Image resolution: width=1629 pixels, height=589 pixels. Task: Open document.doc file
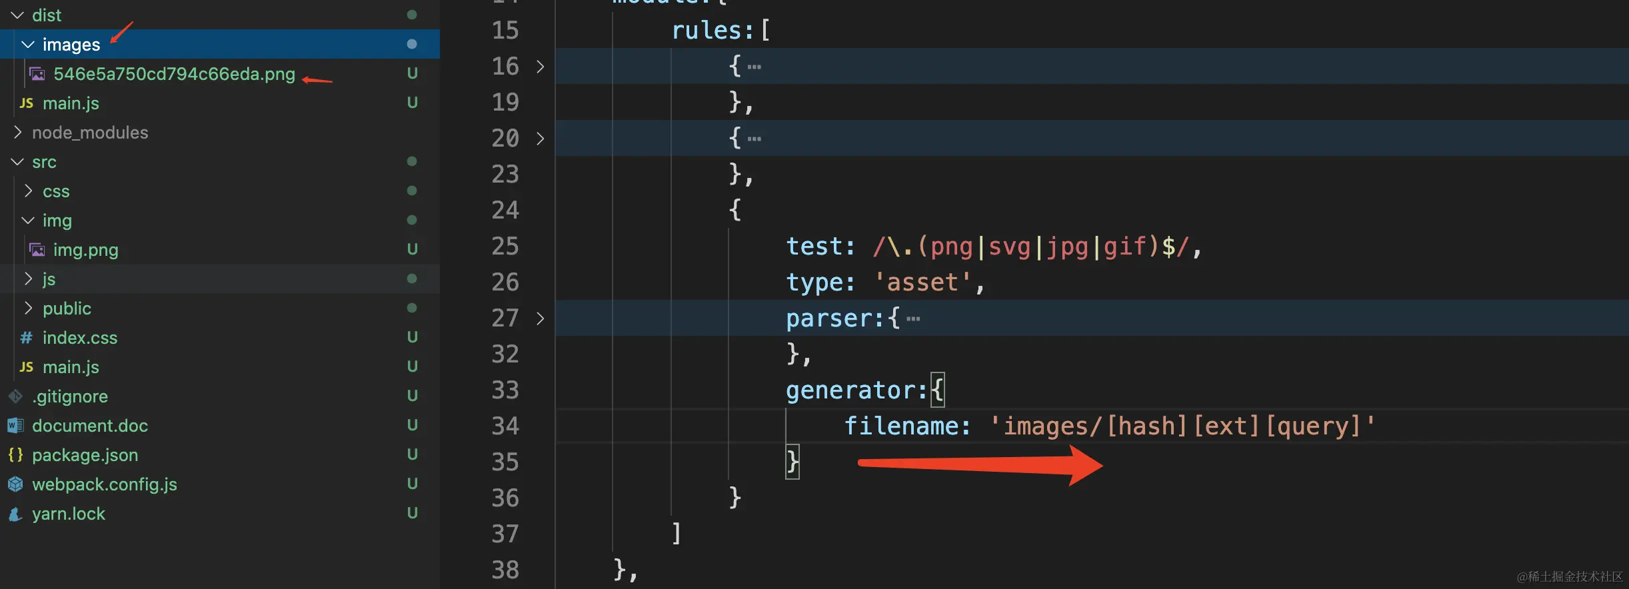90,426
